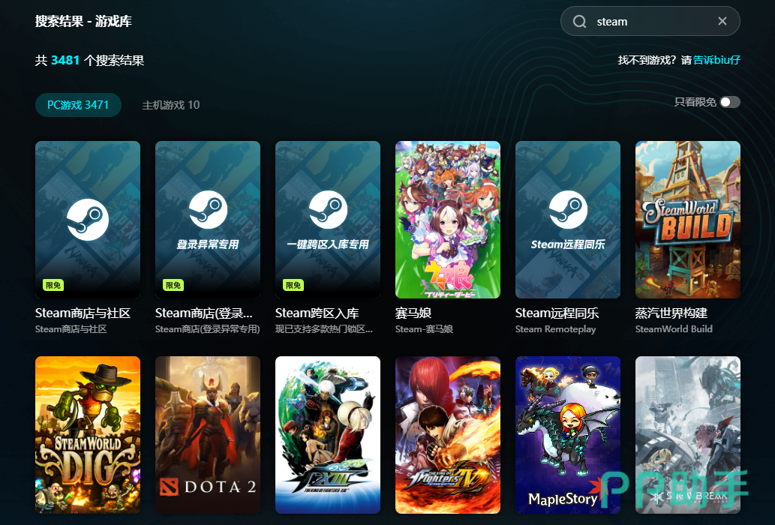The height and width of the screenshot is (525, 775).
Task: Select the title "赛马娘"
Action: pos(413,313)
